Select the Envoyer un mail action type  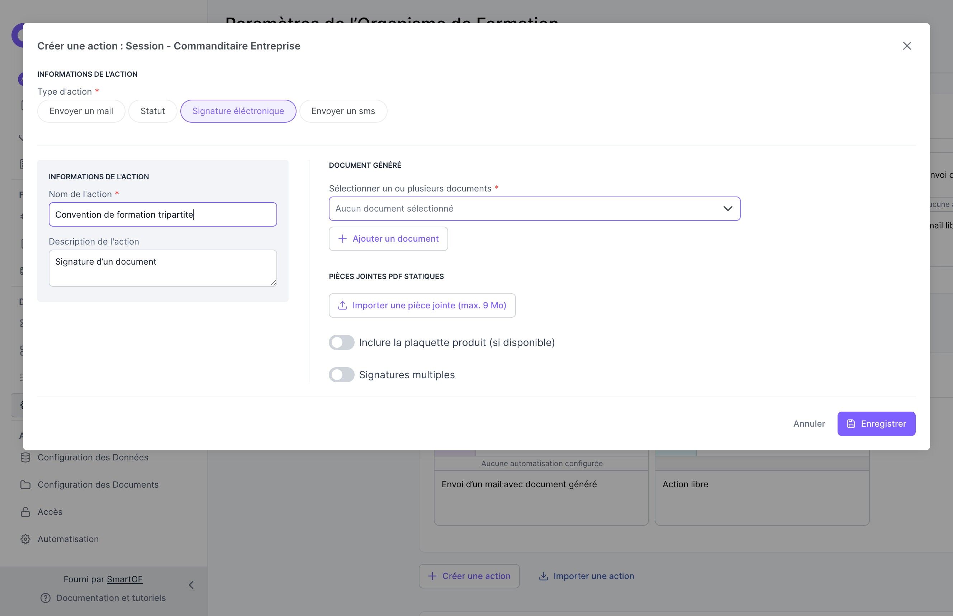pos(81,111)
